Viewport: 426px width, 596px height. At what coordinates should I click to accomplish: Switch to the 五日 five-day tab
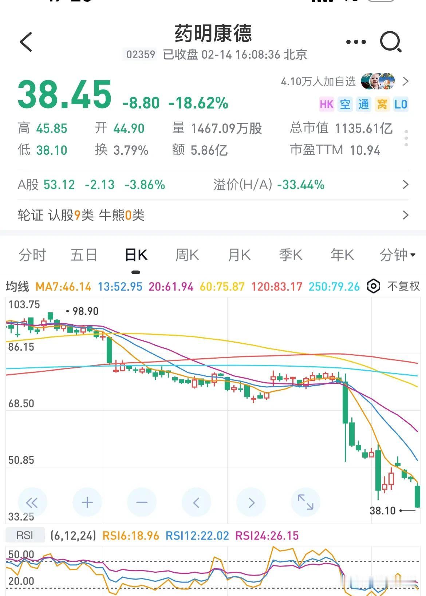click(84, 255)
